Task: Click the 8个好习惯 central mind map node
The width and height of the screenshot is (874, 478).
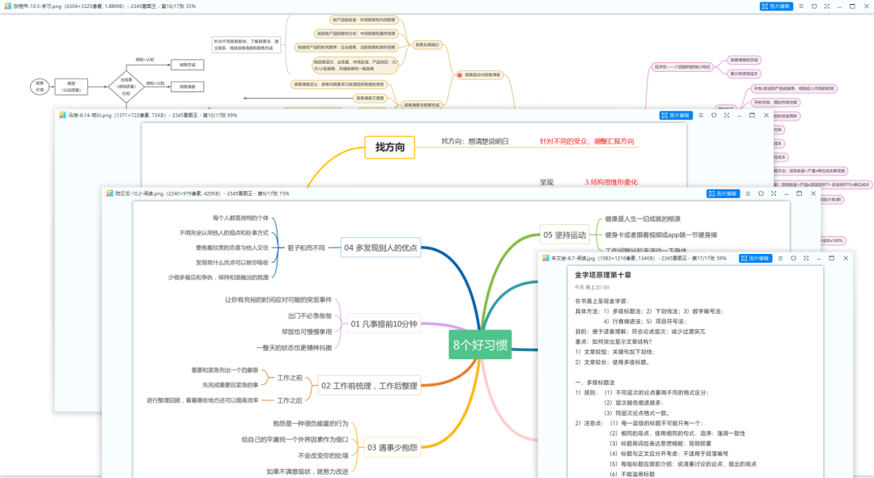Action: coord(481,345)
